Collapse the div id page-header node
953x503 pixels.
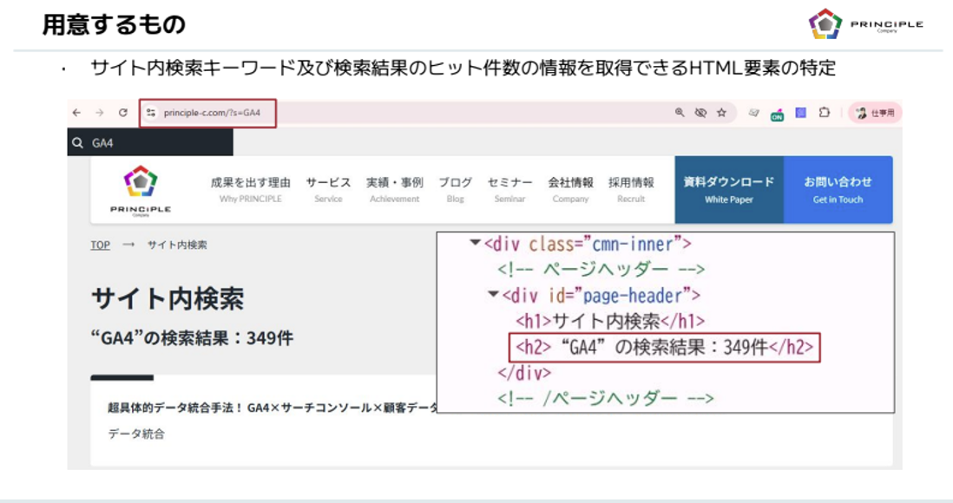(x=493, y=296)
